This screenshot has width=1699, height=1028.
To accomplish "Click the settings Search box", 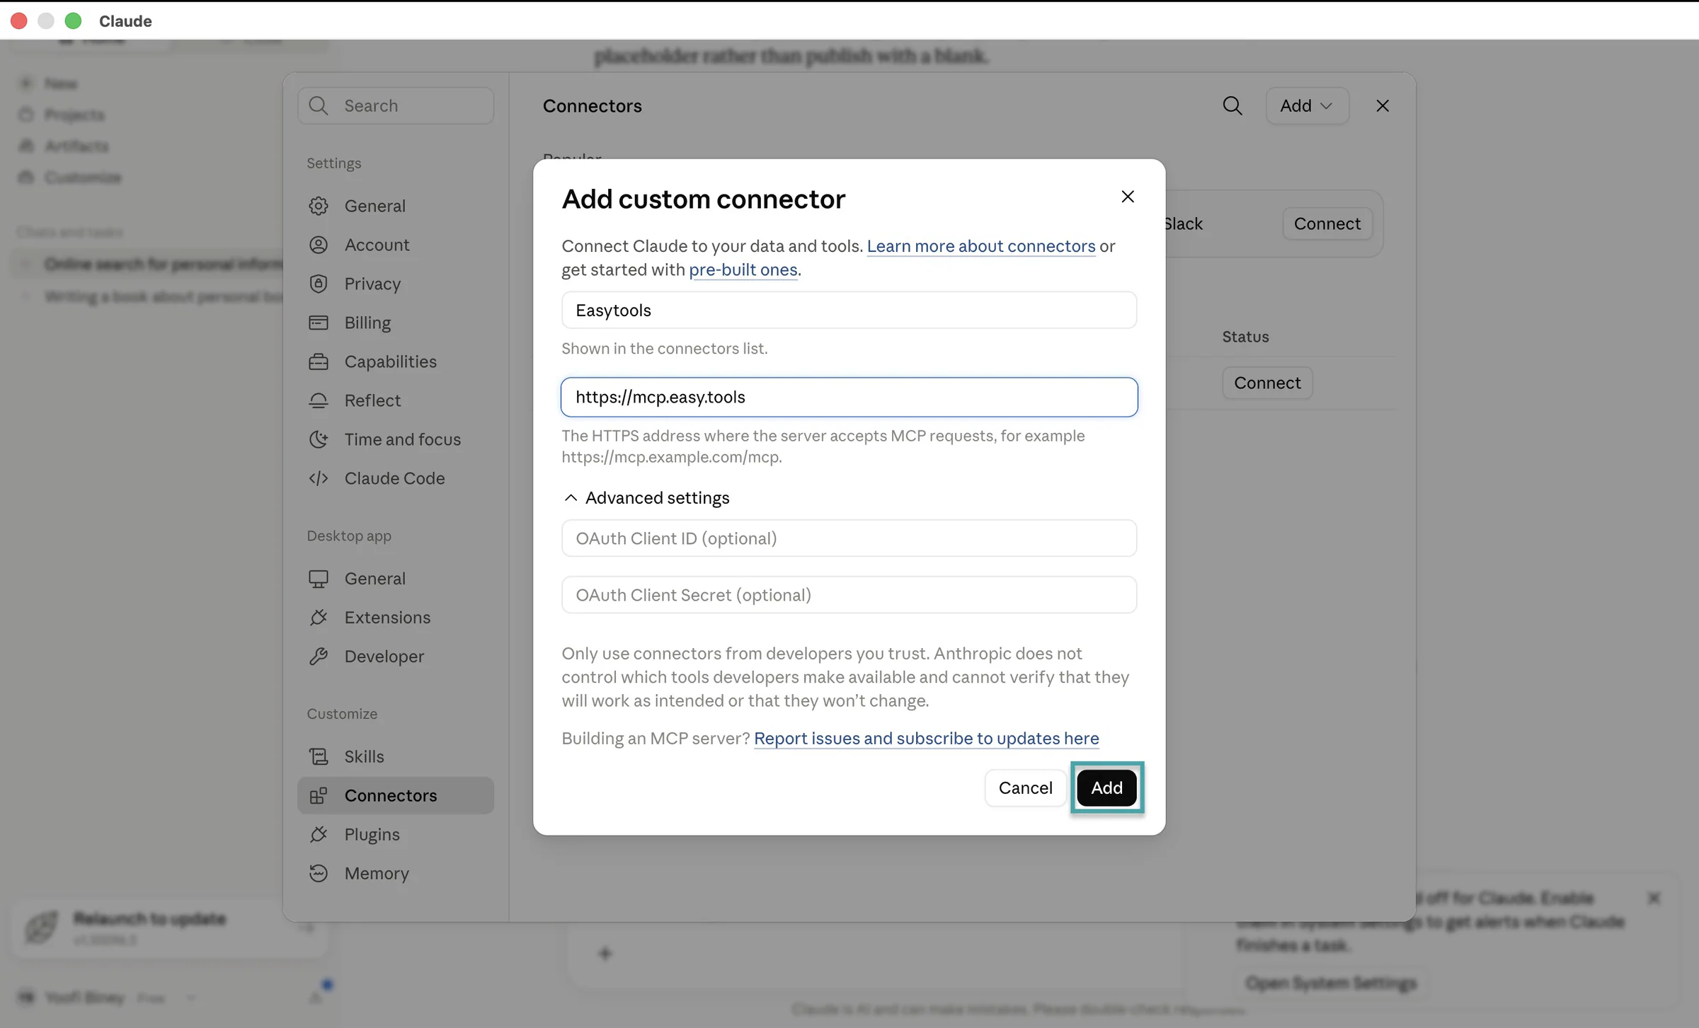I will pos(396,105).
